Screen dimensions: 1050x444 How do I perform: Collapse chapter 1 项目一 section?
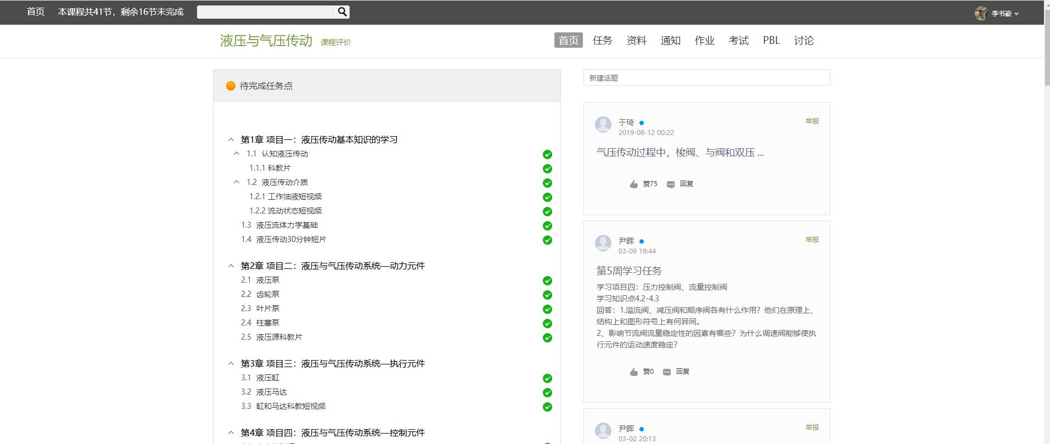point(231,140)
